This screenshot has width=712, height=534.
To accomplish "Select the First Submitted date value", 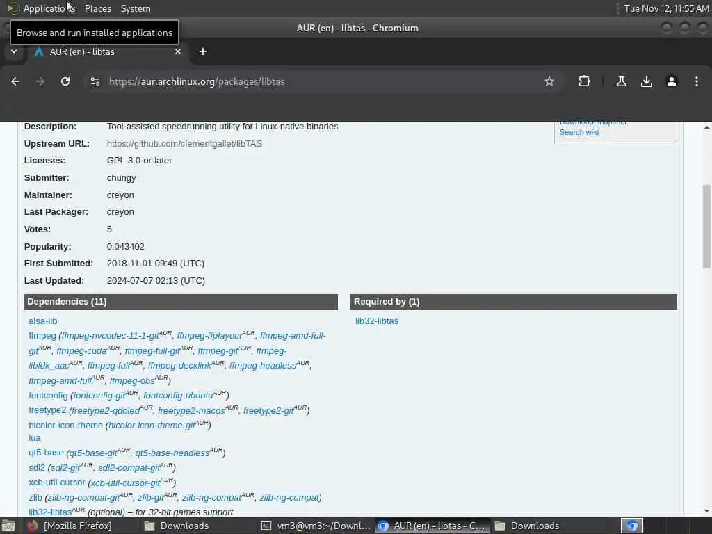I will tap(155, 264).
